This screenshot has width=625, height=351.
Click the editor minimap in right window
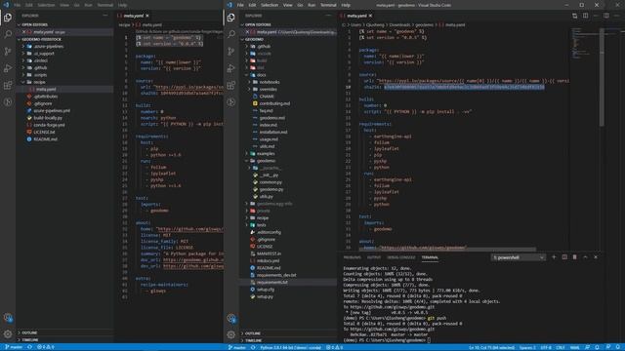pos(585,44)
